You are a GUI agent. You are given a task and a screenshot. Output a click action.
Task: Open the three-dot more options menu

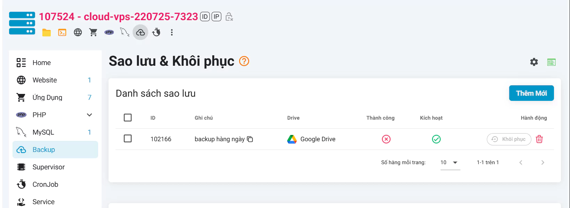click(x=172, y=32)
